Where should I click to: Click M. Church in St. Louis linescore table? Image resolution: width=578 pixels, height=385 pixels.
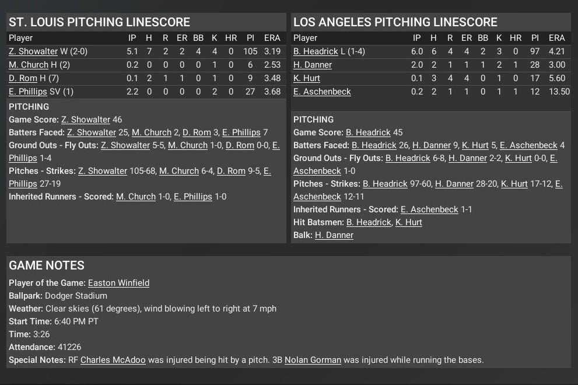(x=29, y=65)
